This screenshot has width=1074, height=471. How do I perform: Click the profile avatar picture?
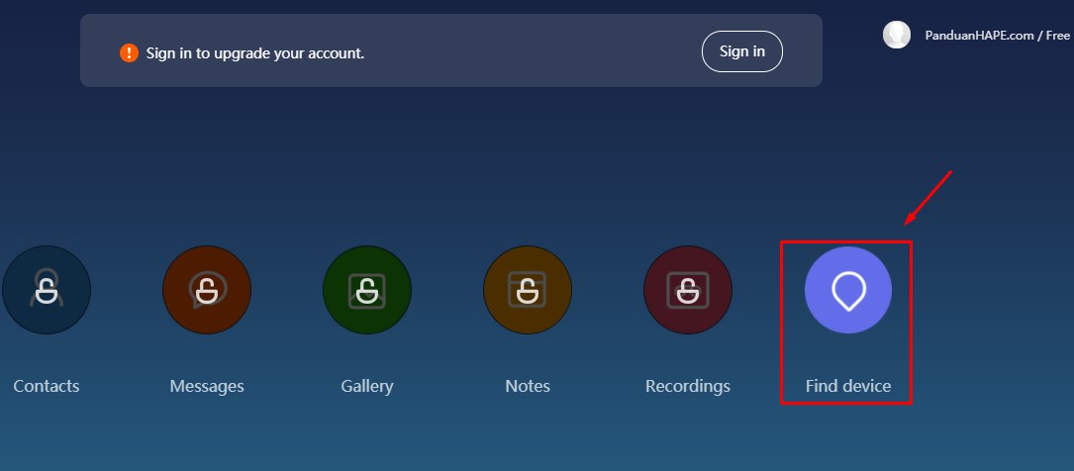(x=897, y=35)
